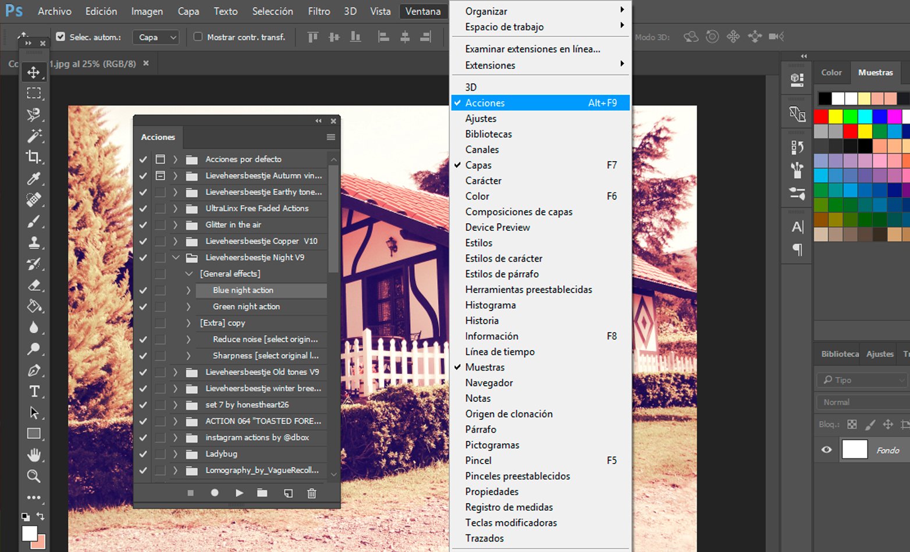Click the Record action button
Image resolution: width=910 pixels, height=552 pixels.
(x=215, y=493)
